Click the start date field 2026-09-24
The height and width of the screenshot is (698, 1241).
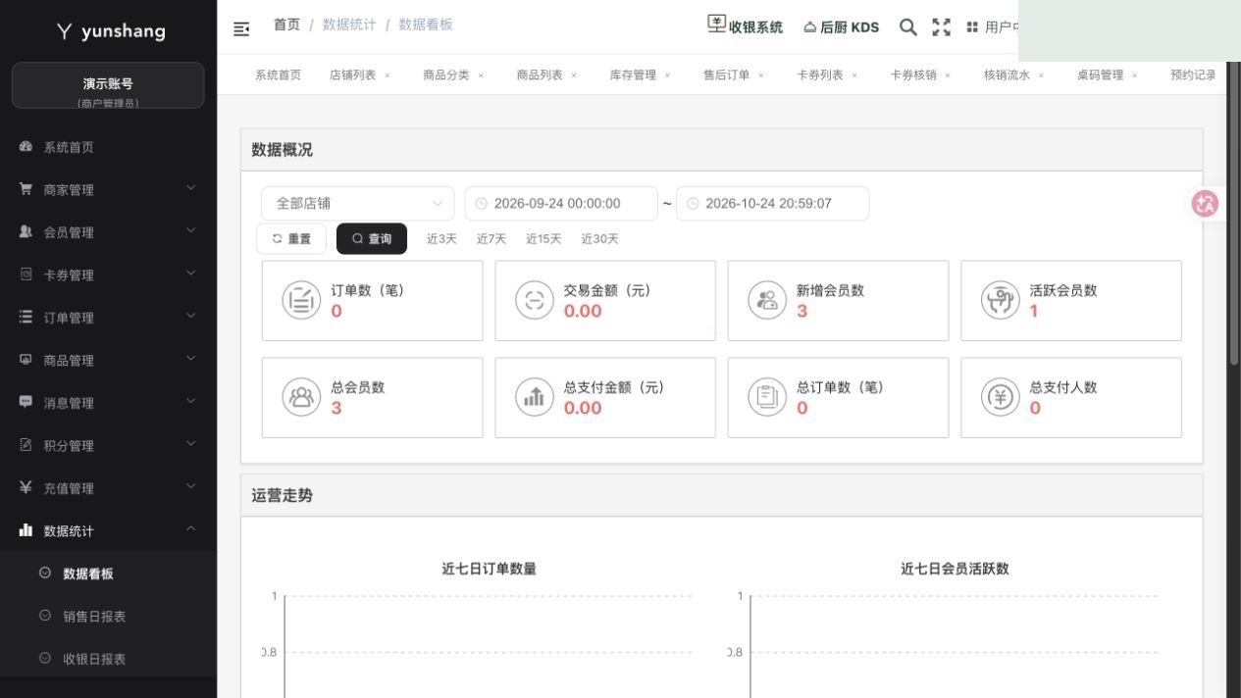[561, 204]
